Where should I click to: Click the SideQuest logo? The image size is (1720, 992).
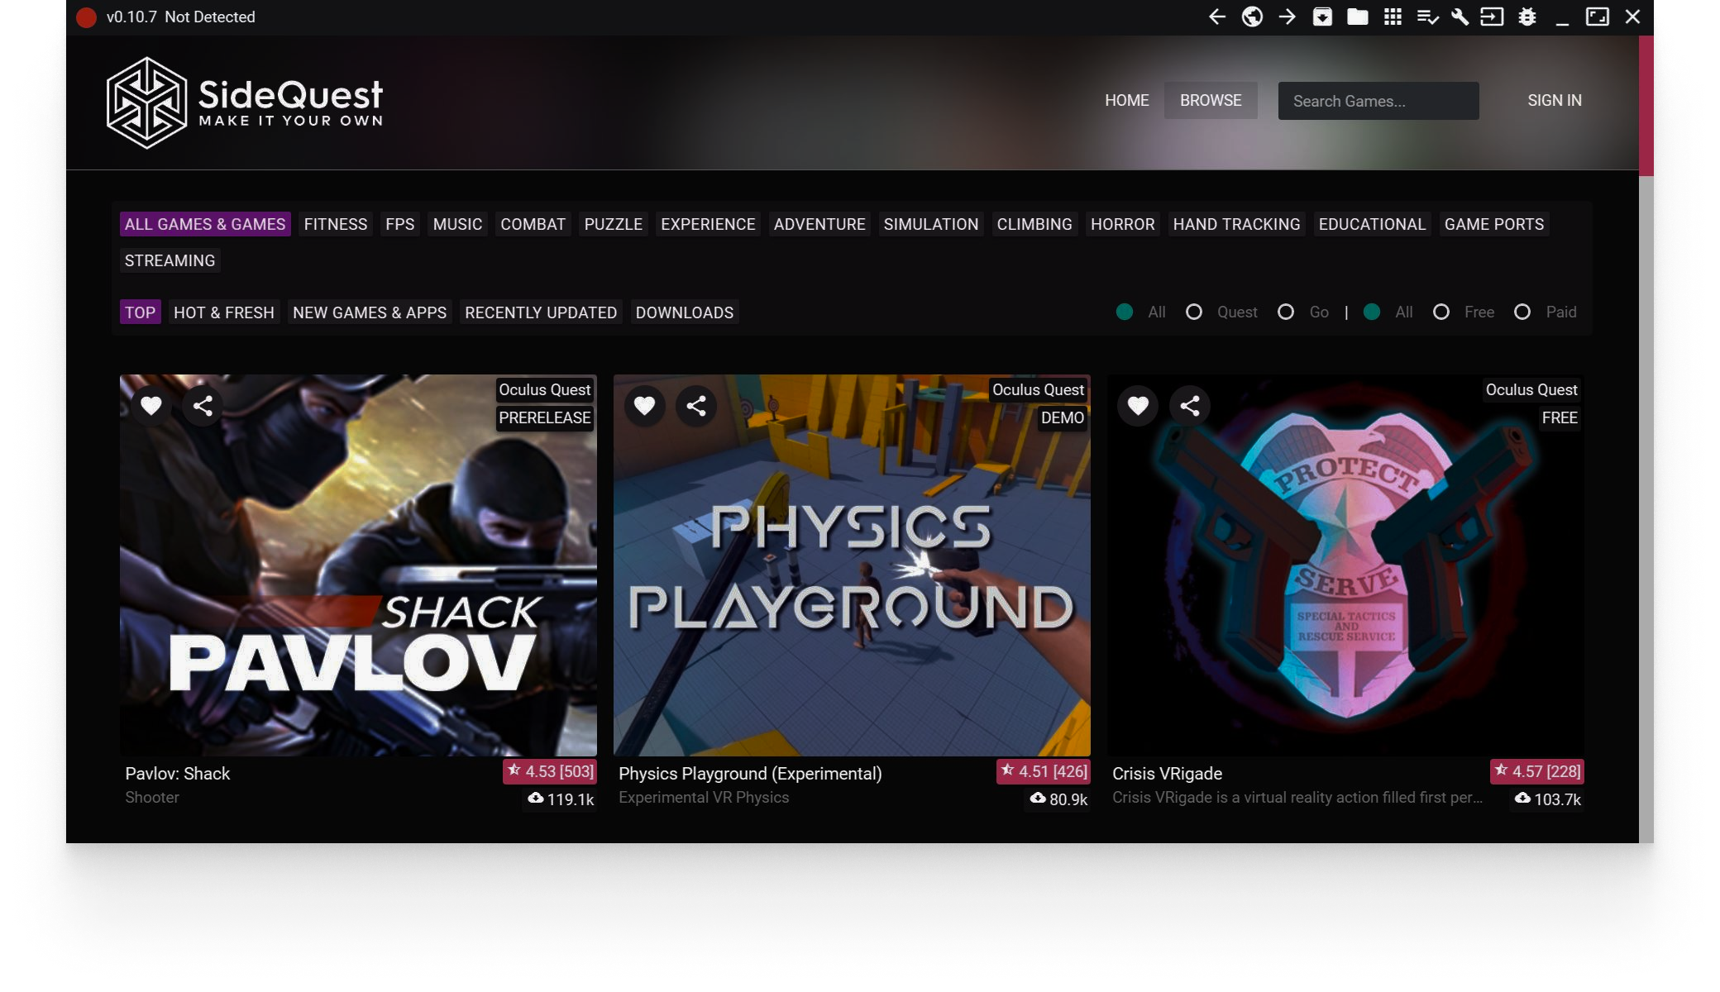coord(245,103)
